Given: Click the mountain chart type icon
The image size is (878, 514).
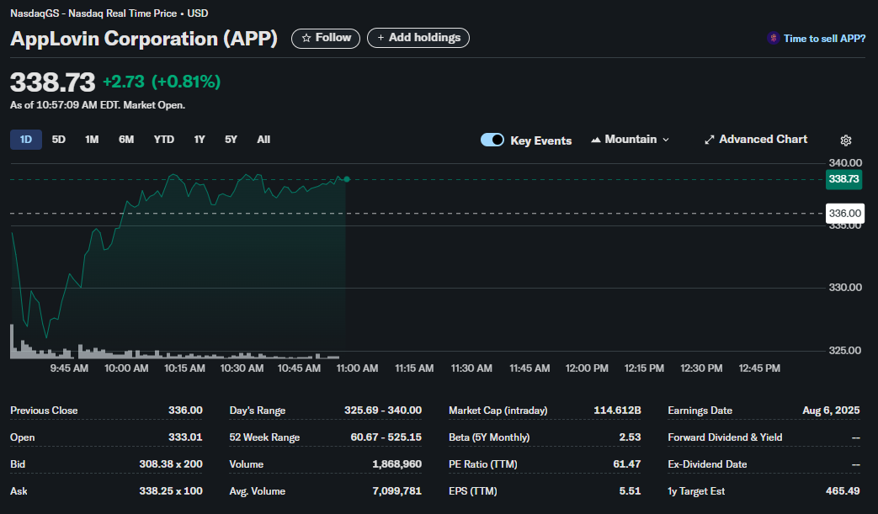Looking at the screenshot, I should 596,140.
